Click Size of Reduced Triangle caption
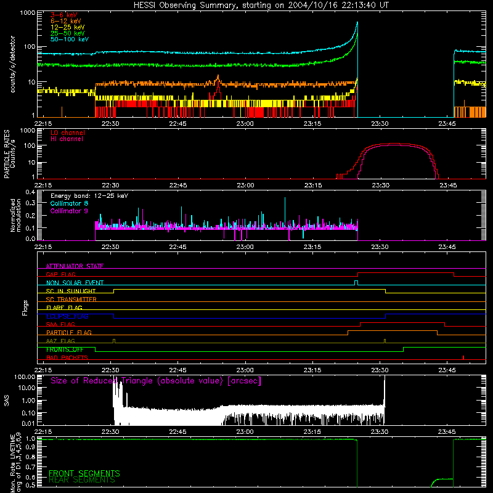 coord(156,381)
